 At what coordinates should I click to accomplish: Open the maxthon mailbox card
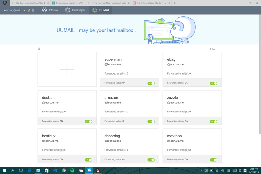192,146
